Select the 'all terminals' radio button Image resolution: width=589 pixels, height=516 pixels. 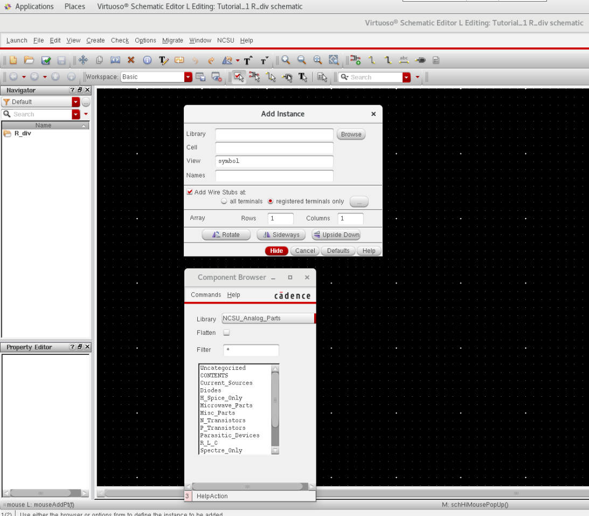(224, 201)
